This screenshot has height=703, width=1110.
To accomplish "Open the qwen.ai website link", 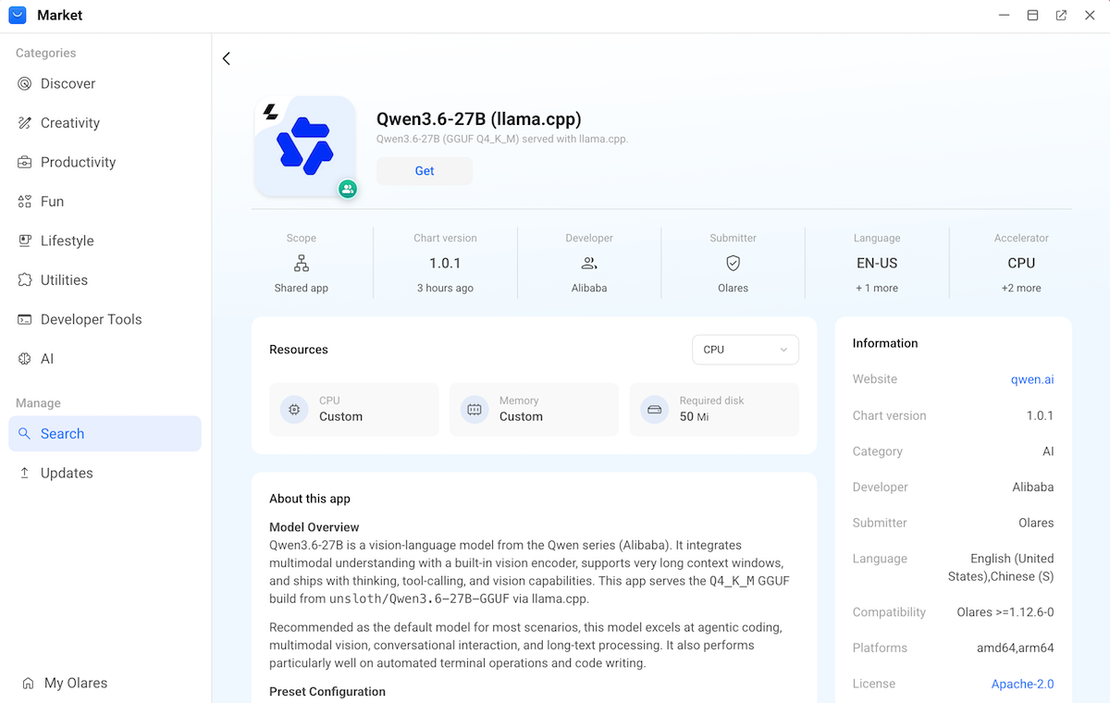I will click(1032, 379).
